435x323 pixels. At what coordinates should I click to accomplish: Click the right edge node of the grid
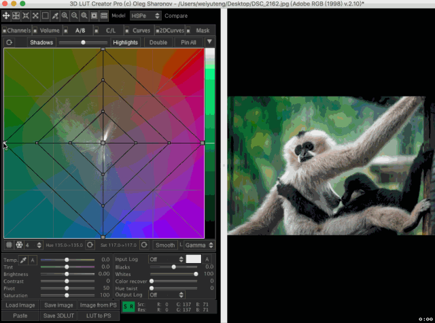coord(203,143)
